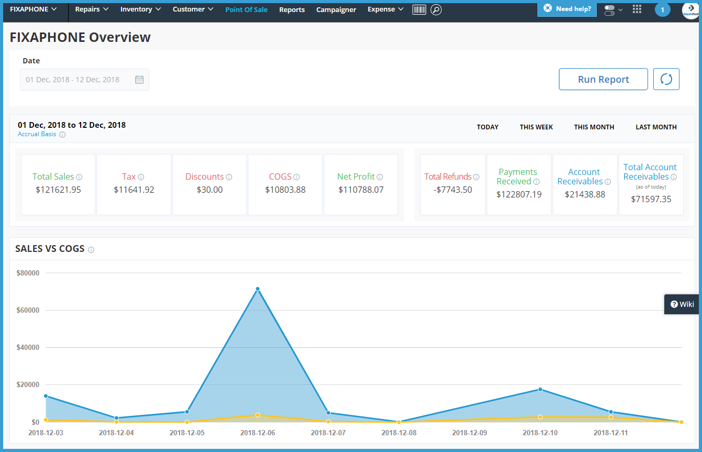
Task: Open the Campaigner menu item
Action: pos(336,9)
